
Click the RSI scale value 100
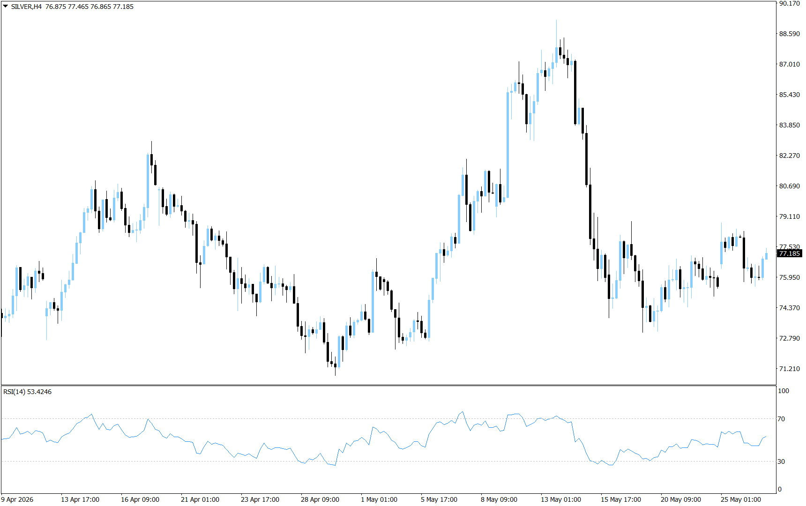pyautogui.click(x=784, y=391)
